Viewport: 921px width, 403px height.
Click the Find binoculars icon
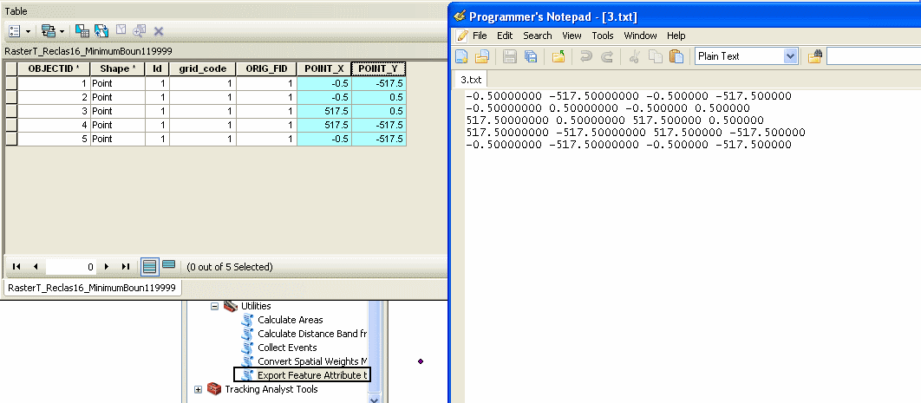(815, 56)
